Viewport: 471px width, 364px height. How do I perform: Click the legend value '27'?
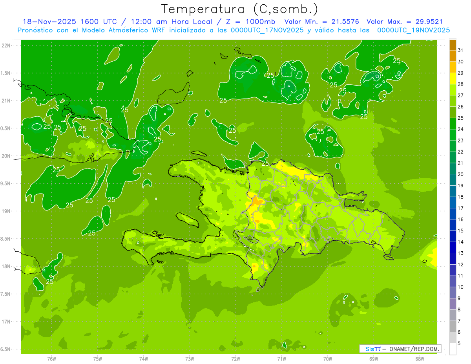tap(461, 95)
